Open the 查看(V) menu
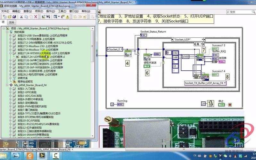 point(28,11)
